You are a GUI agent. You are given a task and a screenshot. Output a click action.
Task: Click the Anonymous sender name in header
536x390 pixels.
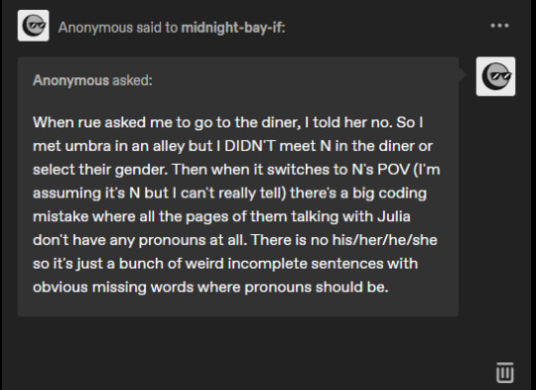pos(95,28)
